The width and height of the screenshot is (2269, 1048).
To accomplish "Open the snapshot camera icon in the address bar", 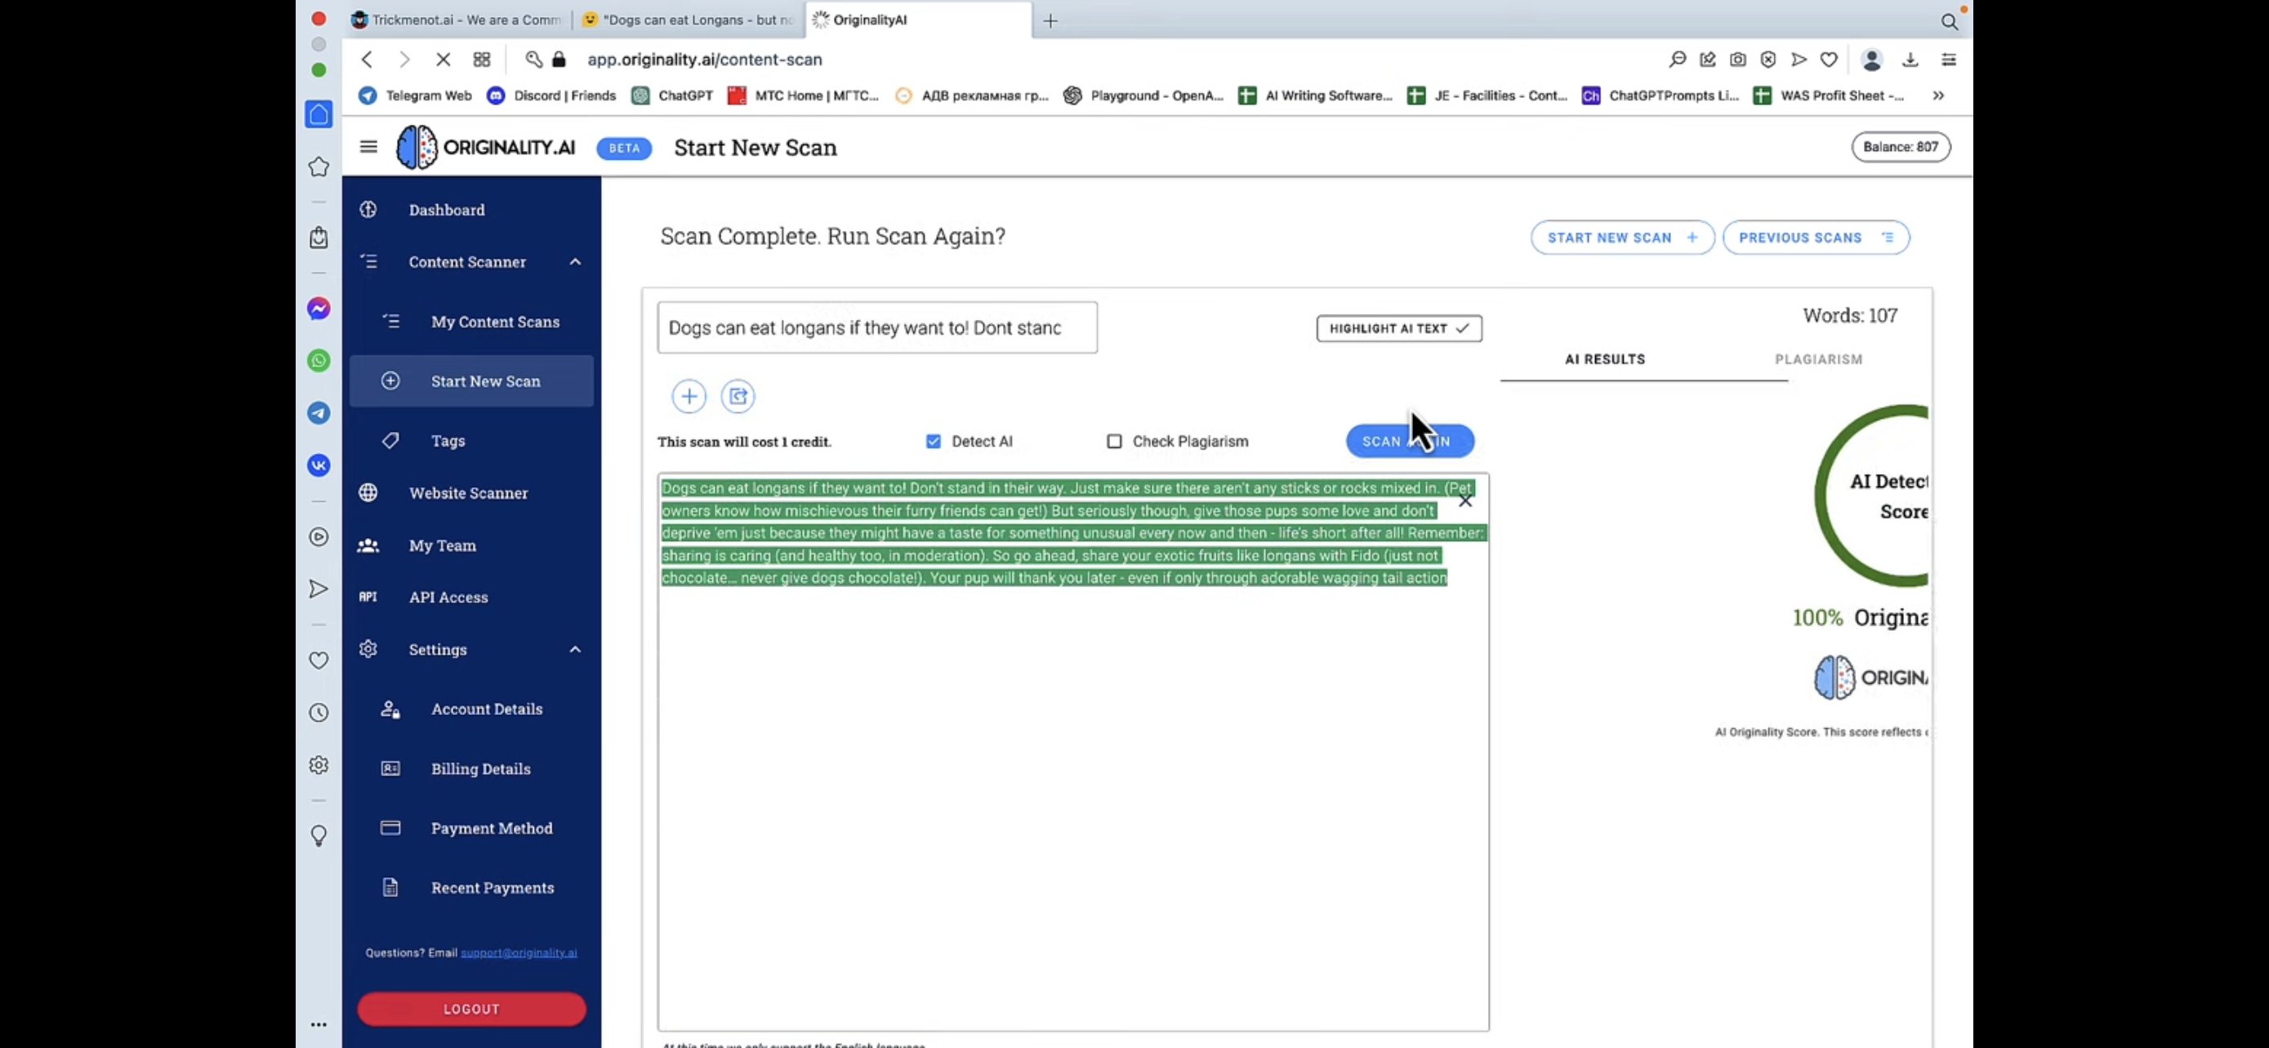I will 1737,60.
